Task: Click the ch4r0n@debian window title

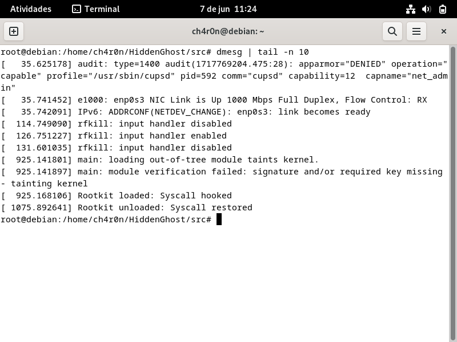Action: pyautogui.click(x=228, y=31)
